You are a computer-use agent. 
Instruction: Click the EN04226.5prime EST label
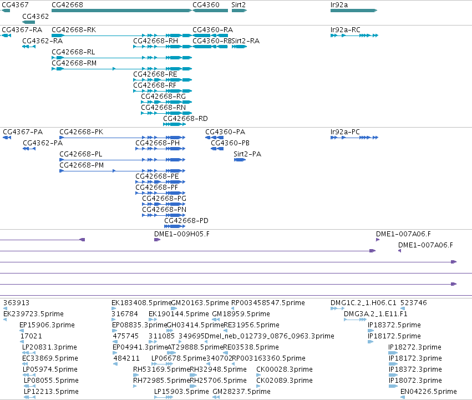pyautogui.click(x=429, y=392)
